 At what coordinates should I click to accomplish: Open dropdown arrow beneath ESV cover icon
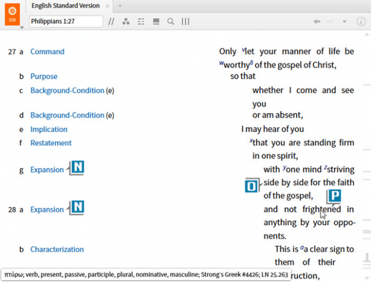[x=22, y=27]
